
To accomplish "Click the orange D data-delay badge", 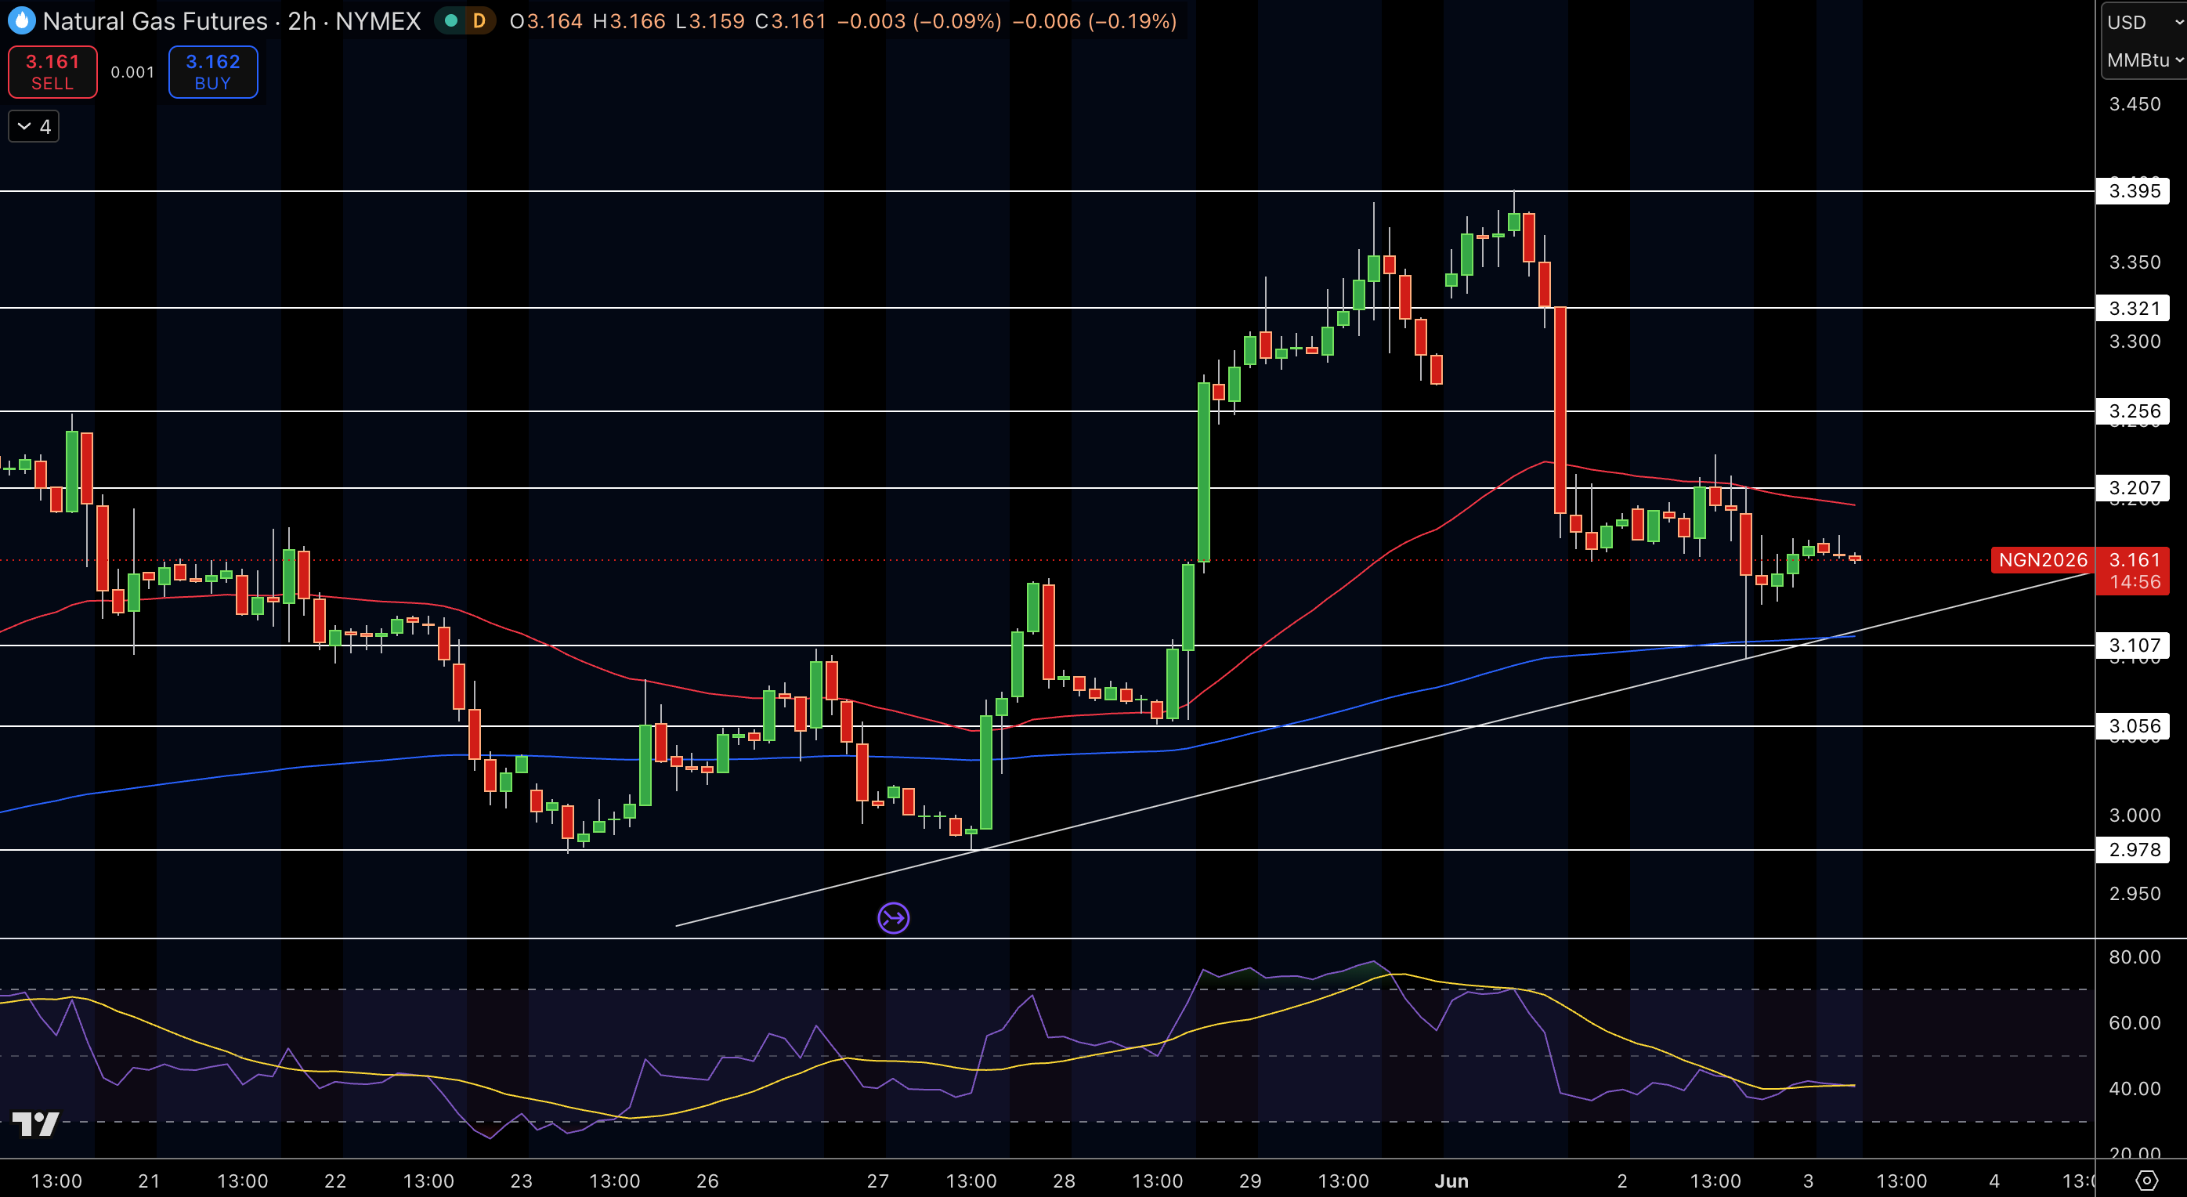I will 479,20.
